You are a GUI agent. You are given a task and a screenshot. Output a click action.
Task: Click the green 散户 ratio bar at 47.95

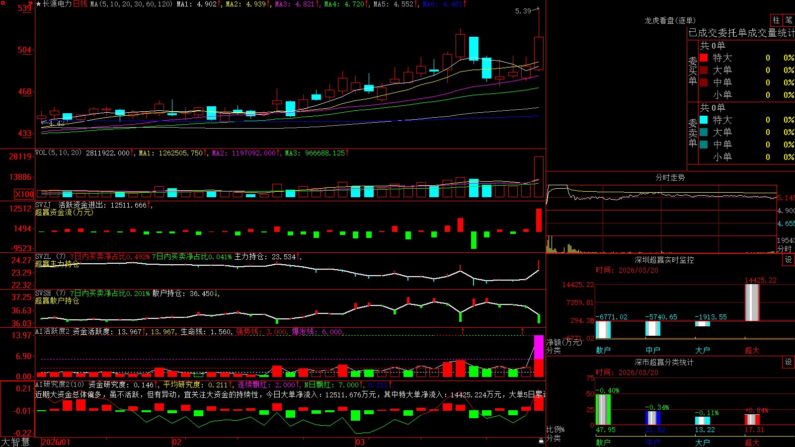point(603,410)
